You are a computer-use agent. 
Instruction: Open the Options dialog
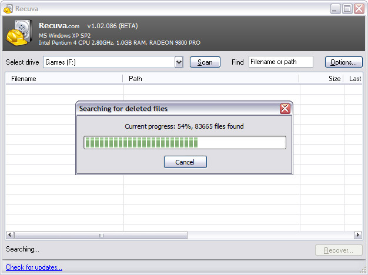click(343, 62)
